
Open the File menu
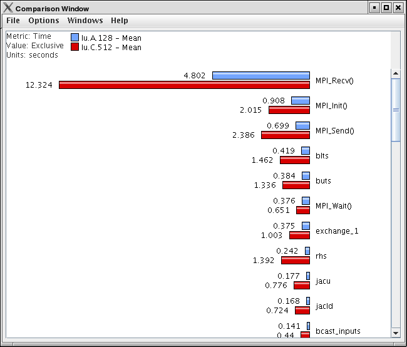[x=13, y=21]
